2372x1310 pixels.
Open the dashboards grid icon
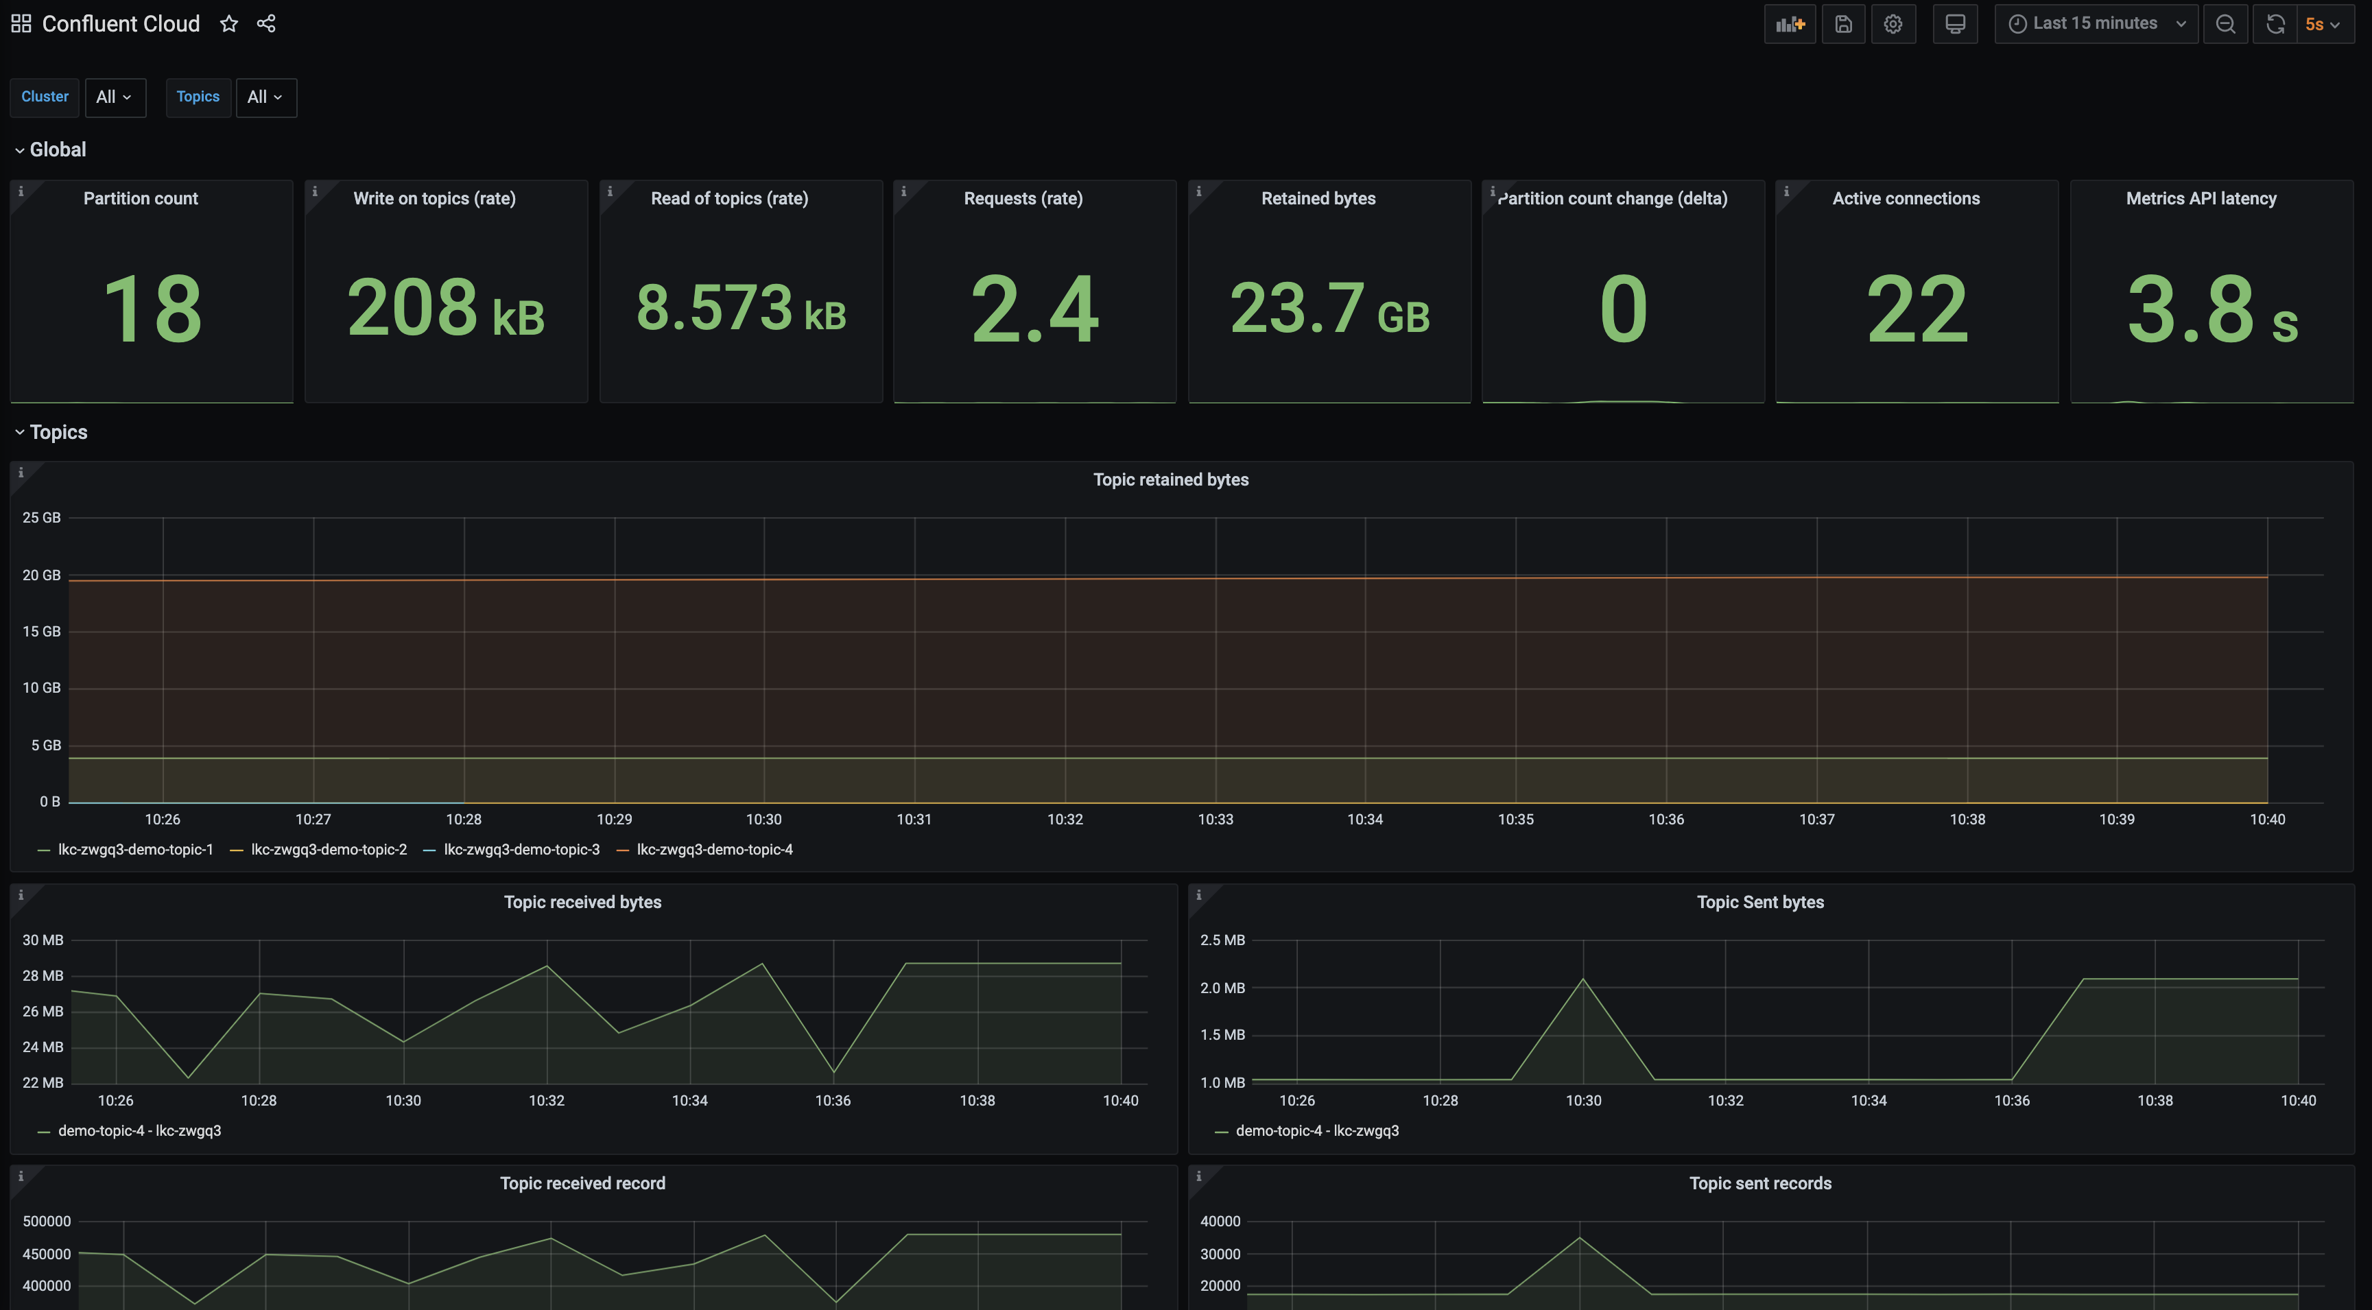coord(21,23)
